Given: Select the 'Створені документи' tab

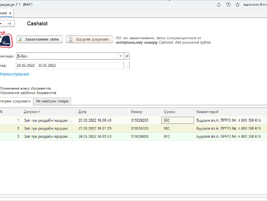Looking at the screenshot, I should click(x=15, y=101).
